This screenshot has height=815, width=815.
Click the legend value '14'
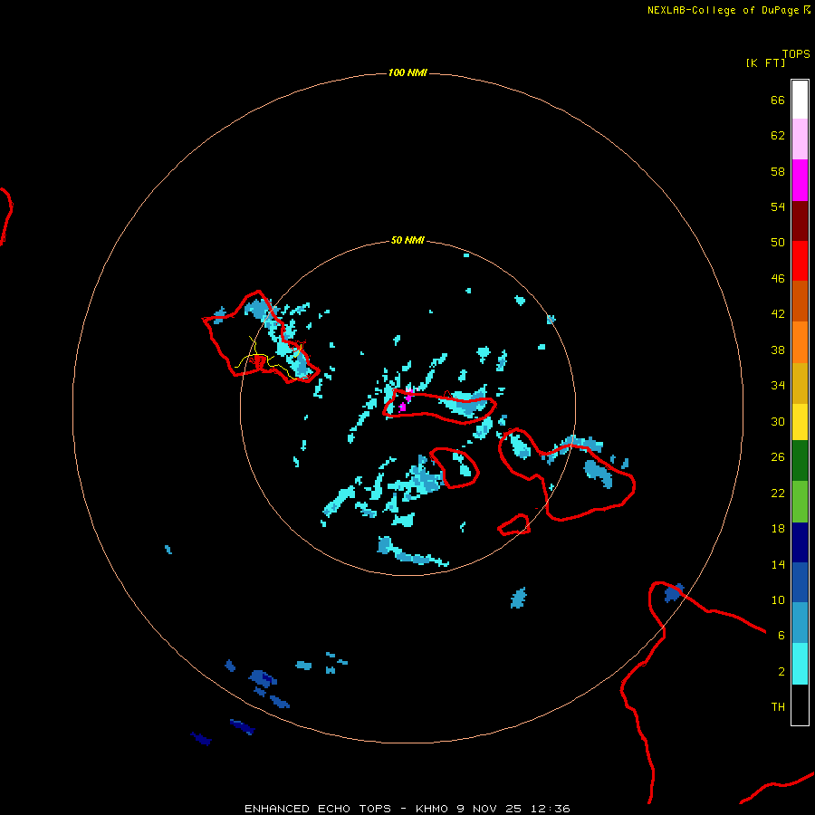pyautogui.click(x=778, y=564)
